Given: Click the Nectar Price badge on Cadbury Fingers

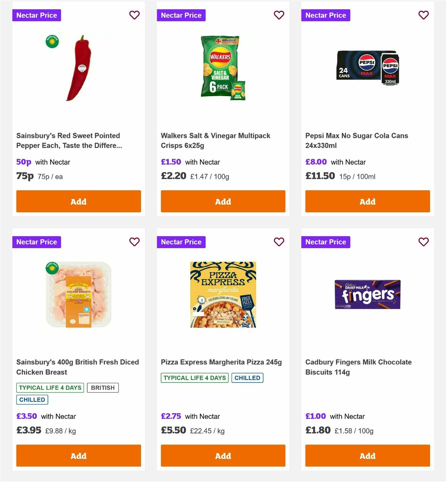Looking at the screenshot, I should (326, 242).
